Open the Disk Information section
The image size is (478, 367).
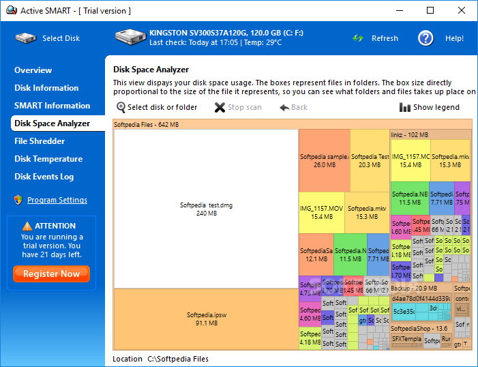(x=46, y=88)
